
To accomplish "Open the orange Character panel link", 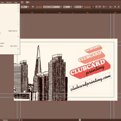I will (39, 7).
